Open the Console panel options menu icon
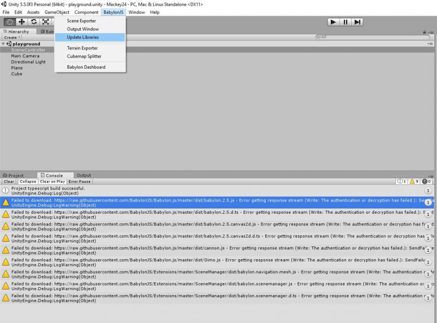Viewport: 437px width, 323px height. pyautogui.click(x=430, y=176)
